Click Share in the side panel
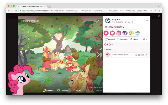 (x=134, y=39)
